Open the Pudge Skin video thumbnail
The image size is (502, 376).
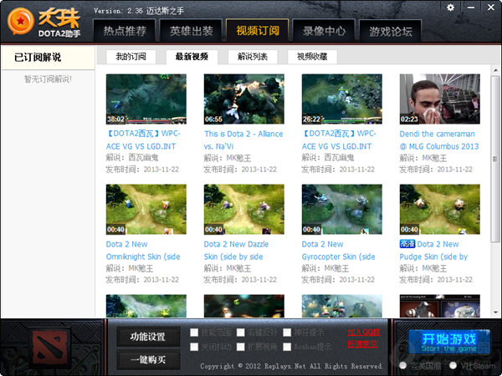pos(440,210)
